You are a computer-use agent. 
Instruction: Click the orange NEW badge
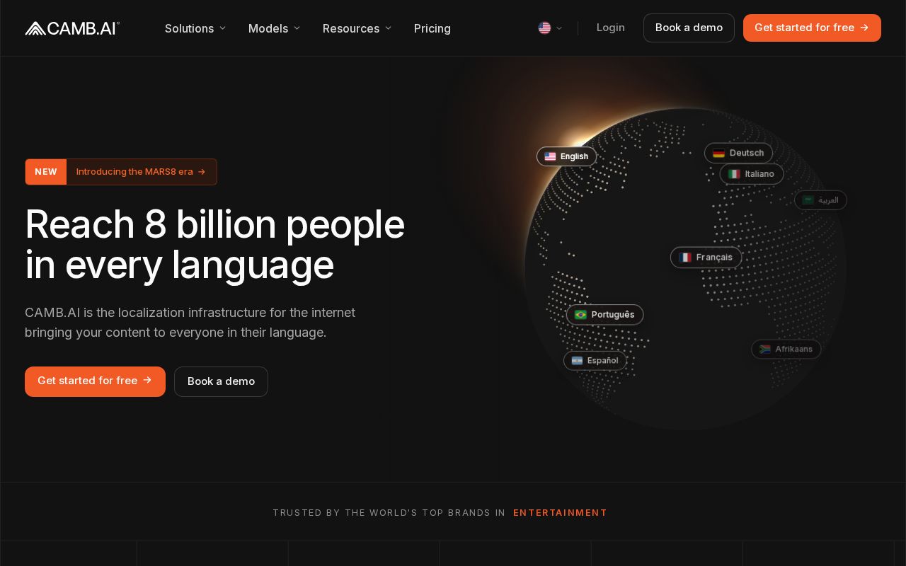tap(46, 172)
